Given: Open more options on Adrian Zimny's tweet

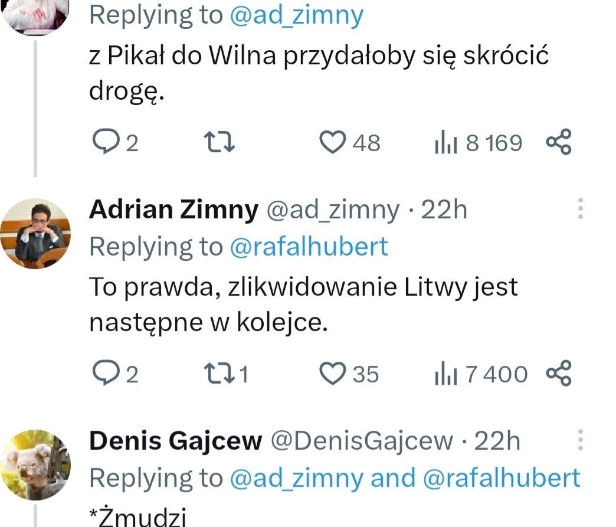Looking at the screenshot, I should click(x=580, y=209).
